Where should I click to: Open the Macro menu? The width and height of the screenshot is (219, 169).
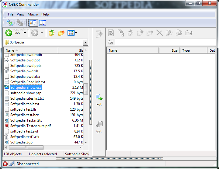point(33,14)
